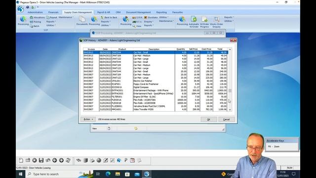
Task: Expand the Reports dropdown beside Works Order Enquiry
Action: pos(229,17)
